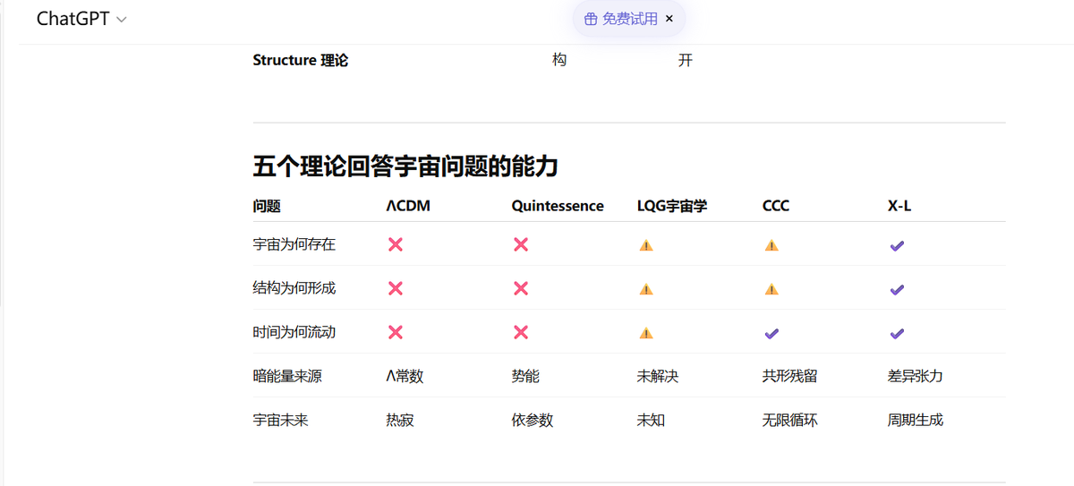Click the check mark for 时间为何流动 under X-L
This screenshot has width=1074, height=486.
(897, 333)
